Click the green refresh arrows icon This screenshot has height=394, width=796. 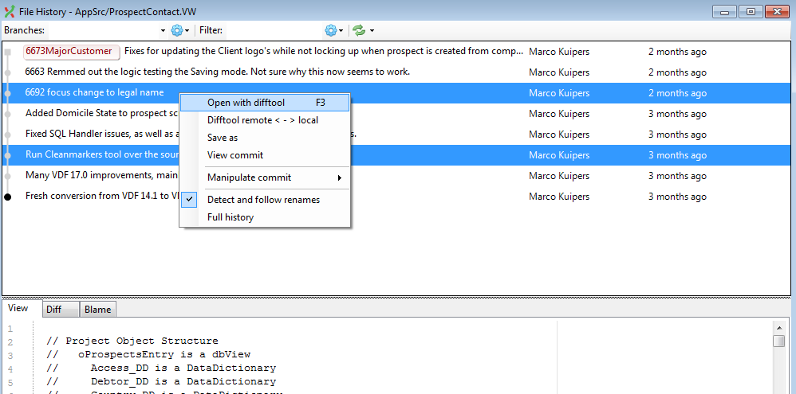tap(359, 30)
